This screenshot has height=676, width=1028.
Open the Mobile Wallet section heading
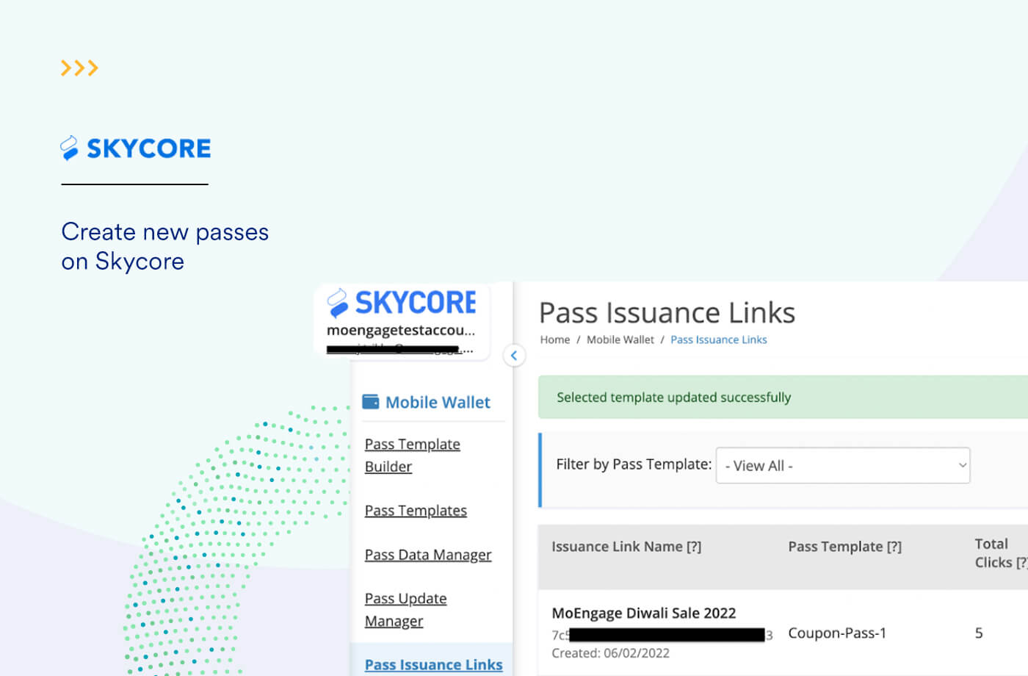[x=438, y=403]
